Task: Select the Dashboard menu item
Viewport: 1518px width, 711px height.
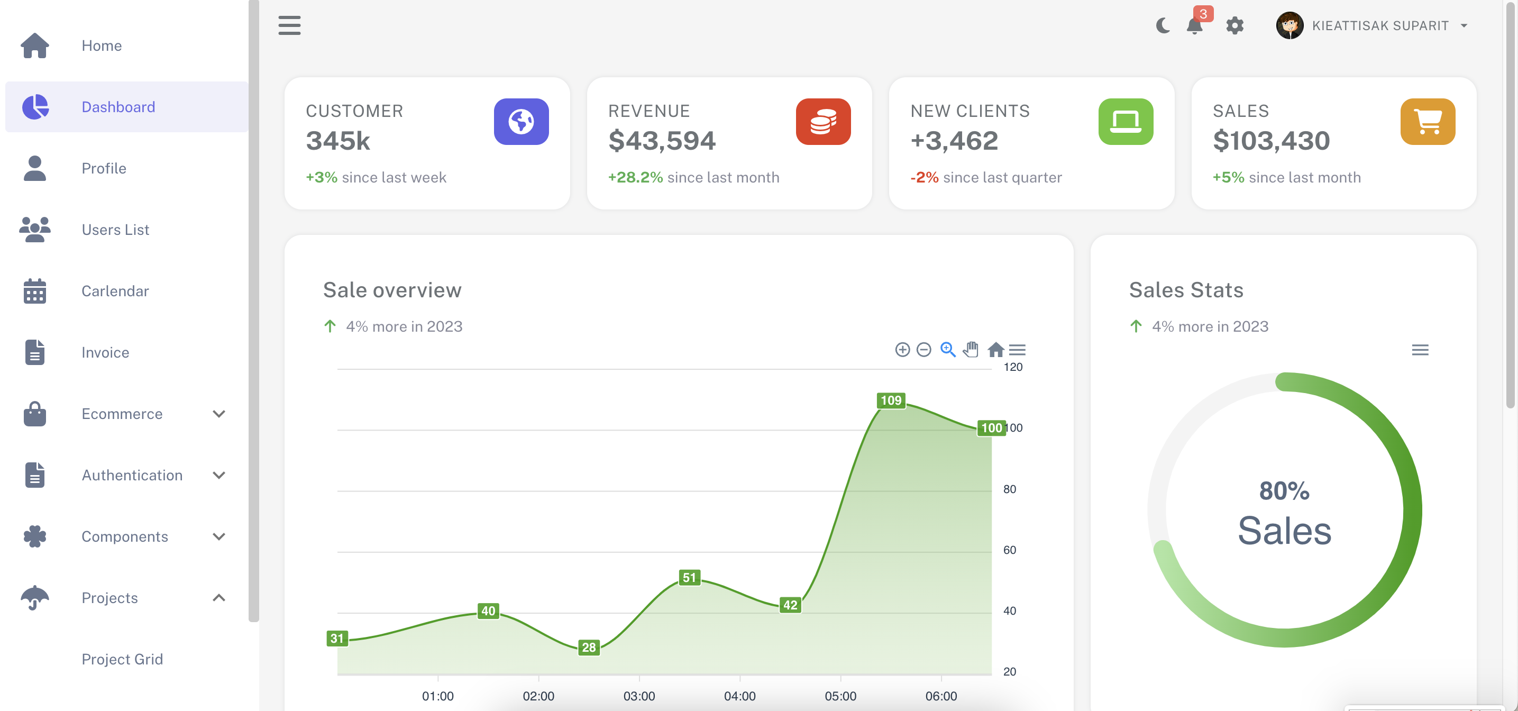Action: [x=127, y=107]
